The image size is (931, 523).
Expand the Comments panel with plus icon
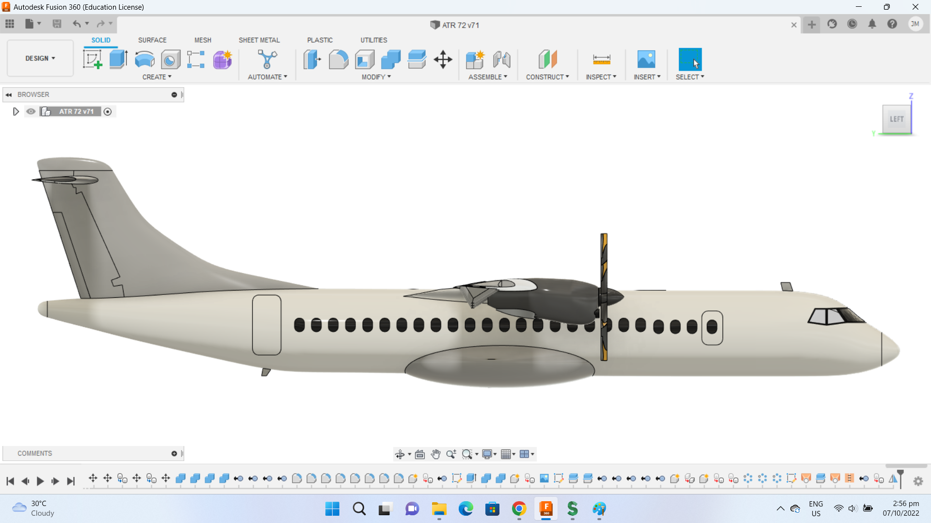click(x=174, y=453)
